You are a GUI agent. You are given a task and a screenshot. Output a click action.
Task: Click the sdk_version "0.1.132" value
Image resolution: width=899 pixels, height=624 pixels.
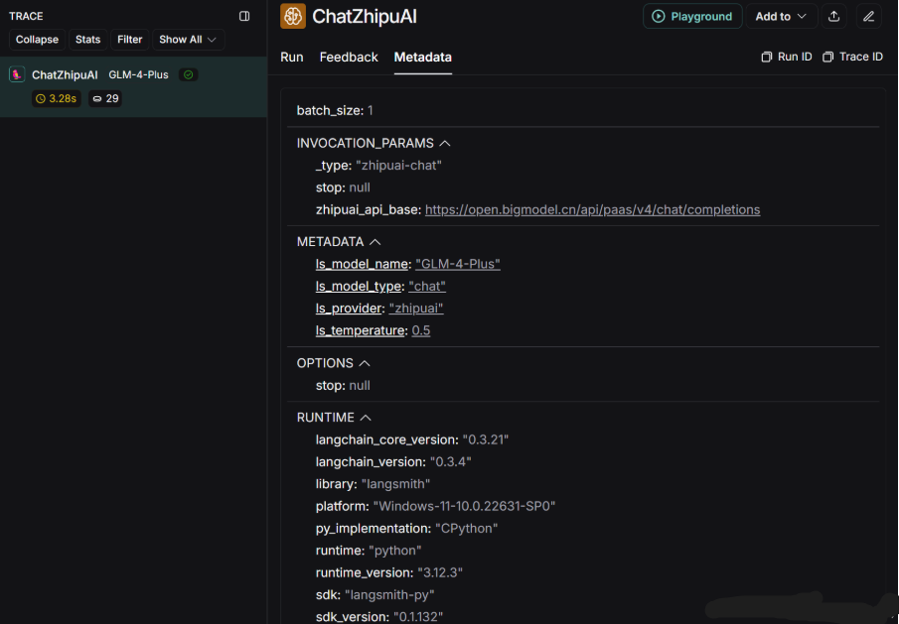point(418,617)
